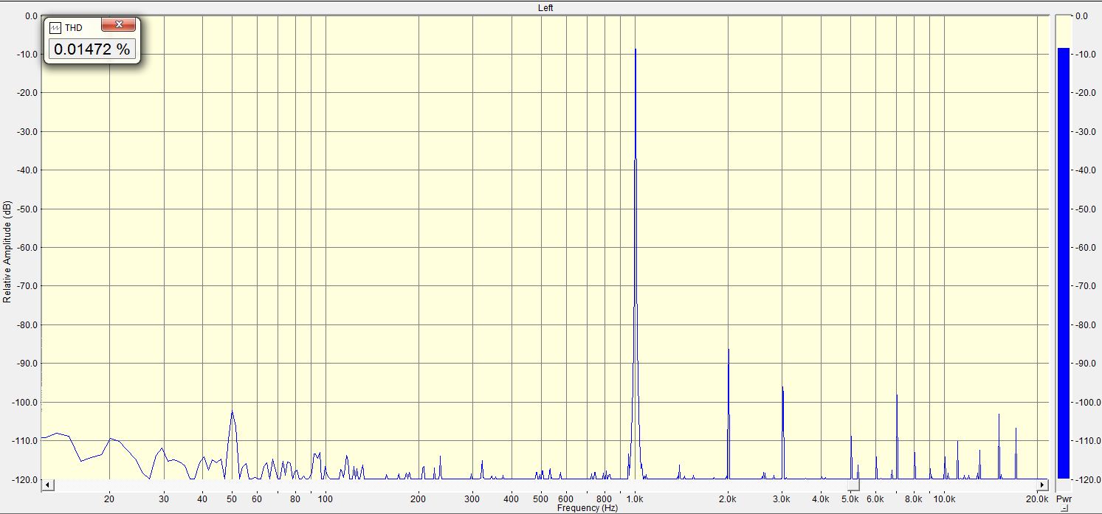The width and height of the screenshot is (1102, 514).
Task: Click the 100 Hz frequency axis label
Action: tap(326, 499)
